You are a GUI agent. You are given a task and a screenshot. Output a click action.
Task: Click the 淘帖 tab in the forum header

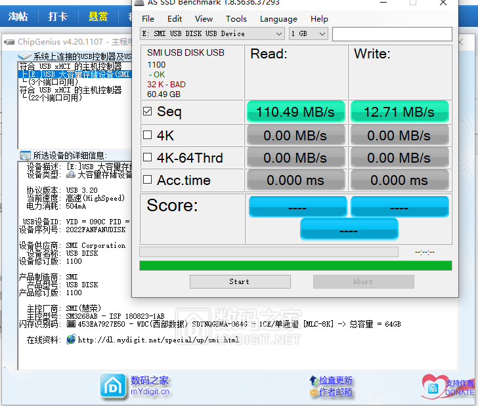pos(18,16)
